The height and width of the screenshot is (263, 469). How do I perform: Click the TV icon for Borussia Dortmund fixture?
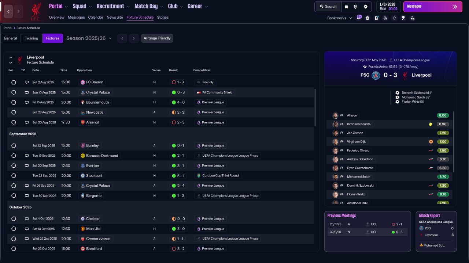pos(26,156)
